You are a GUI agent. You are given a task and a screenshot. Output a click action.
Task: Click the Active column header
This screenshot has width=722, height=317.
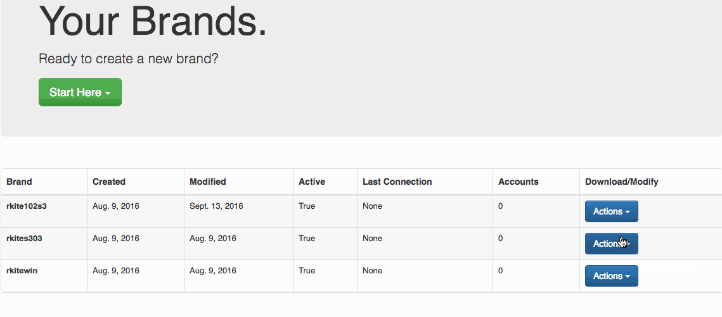click(x=312, y=182)
